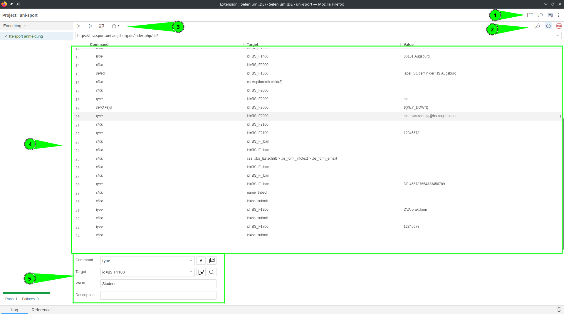This screenshot has width=564, height=314.
Task: Click the Firefox icon in title bar
Action: (4, 4)
